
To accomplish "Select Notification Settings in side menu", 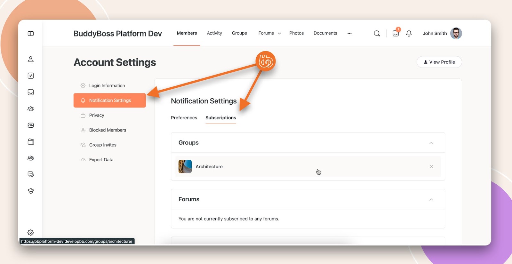I will coord(110,100).
